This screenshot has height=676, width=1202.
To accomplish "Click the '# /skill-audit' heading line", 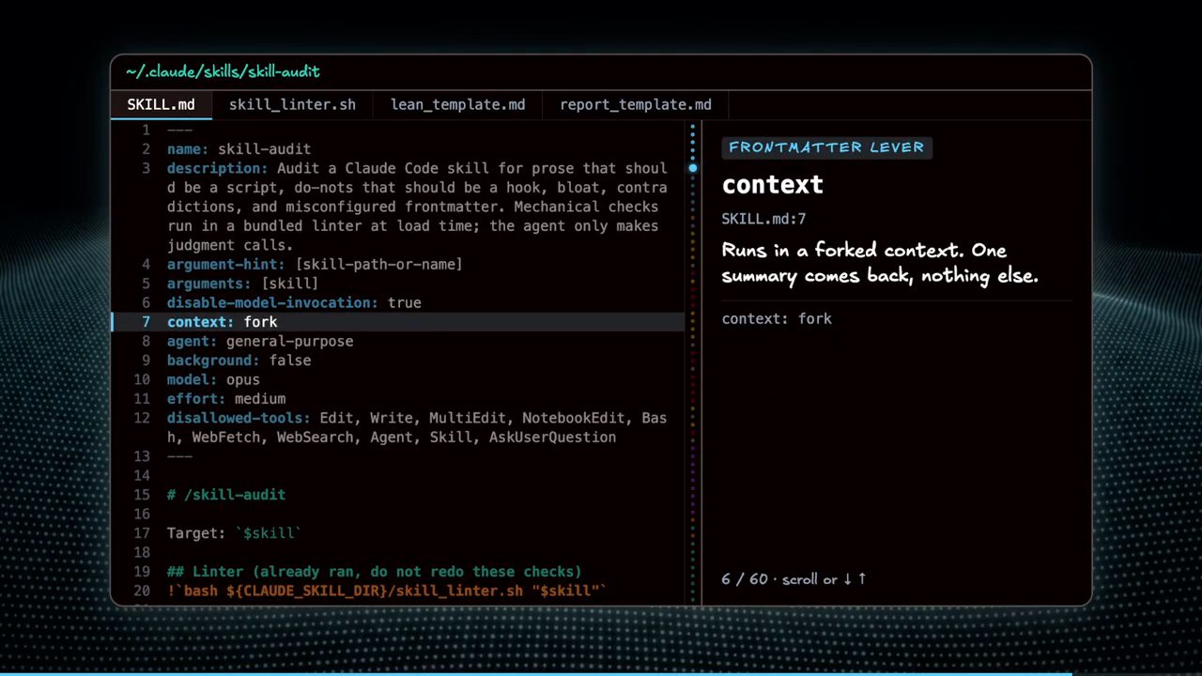I will tap(226, 495).
